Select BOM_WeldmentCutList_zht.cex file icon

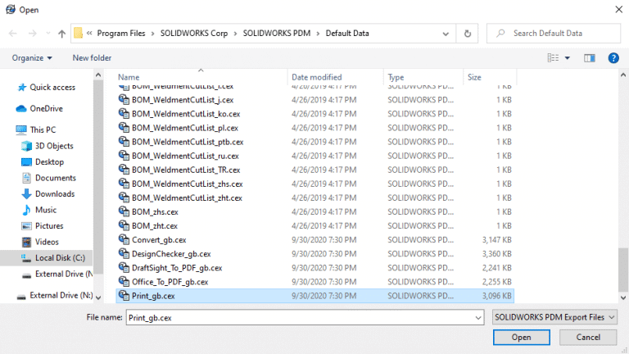click(x=124, y=197)
